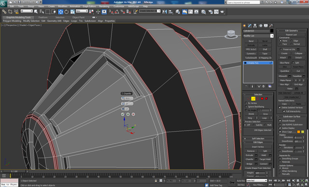Screen dimensions: 309x187
Task: Toggle the Isoline Display checkbox
Action: coord(280,128)
